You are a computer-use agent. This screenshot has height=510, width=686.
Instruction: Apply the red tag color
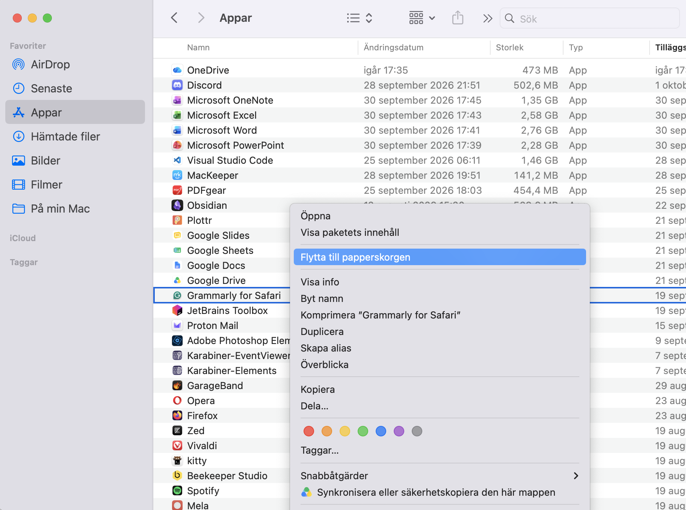309,431
